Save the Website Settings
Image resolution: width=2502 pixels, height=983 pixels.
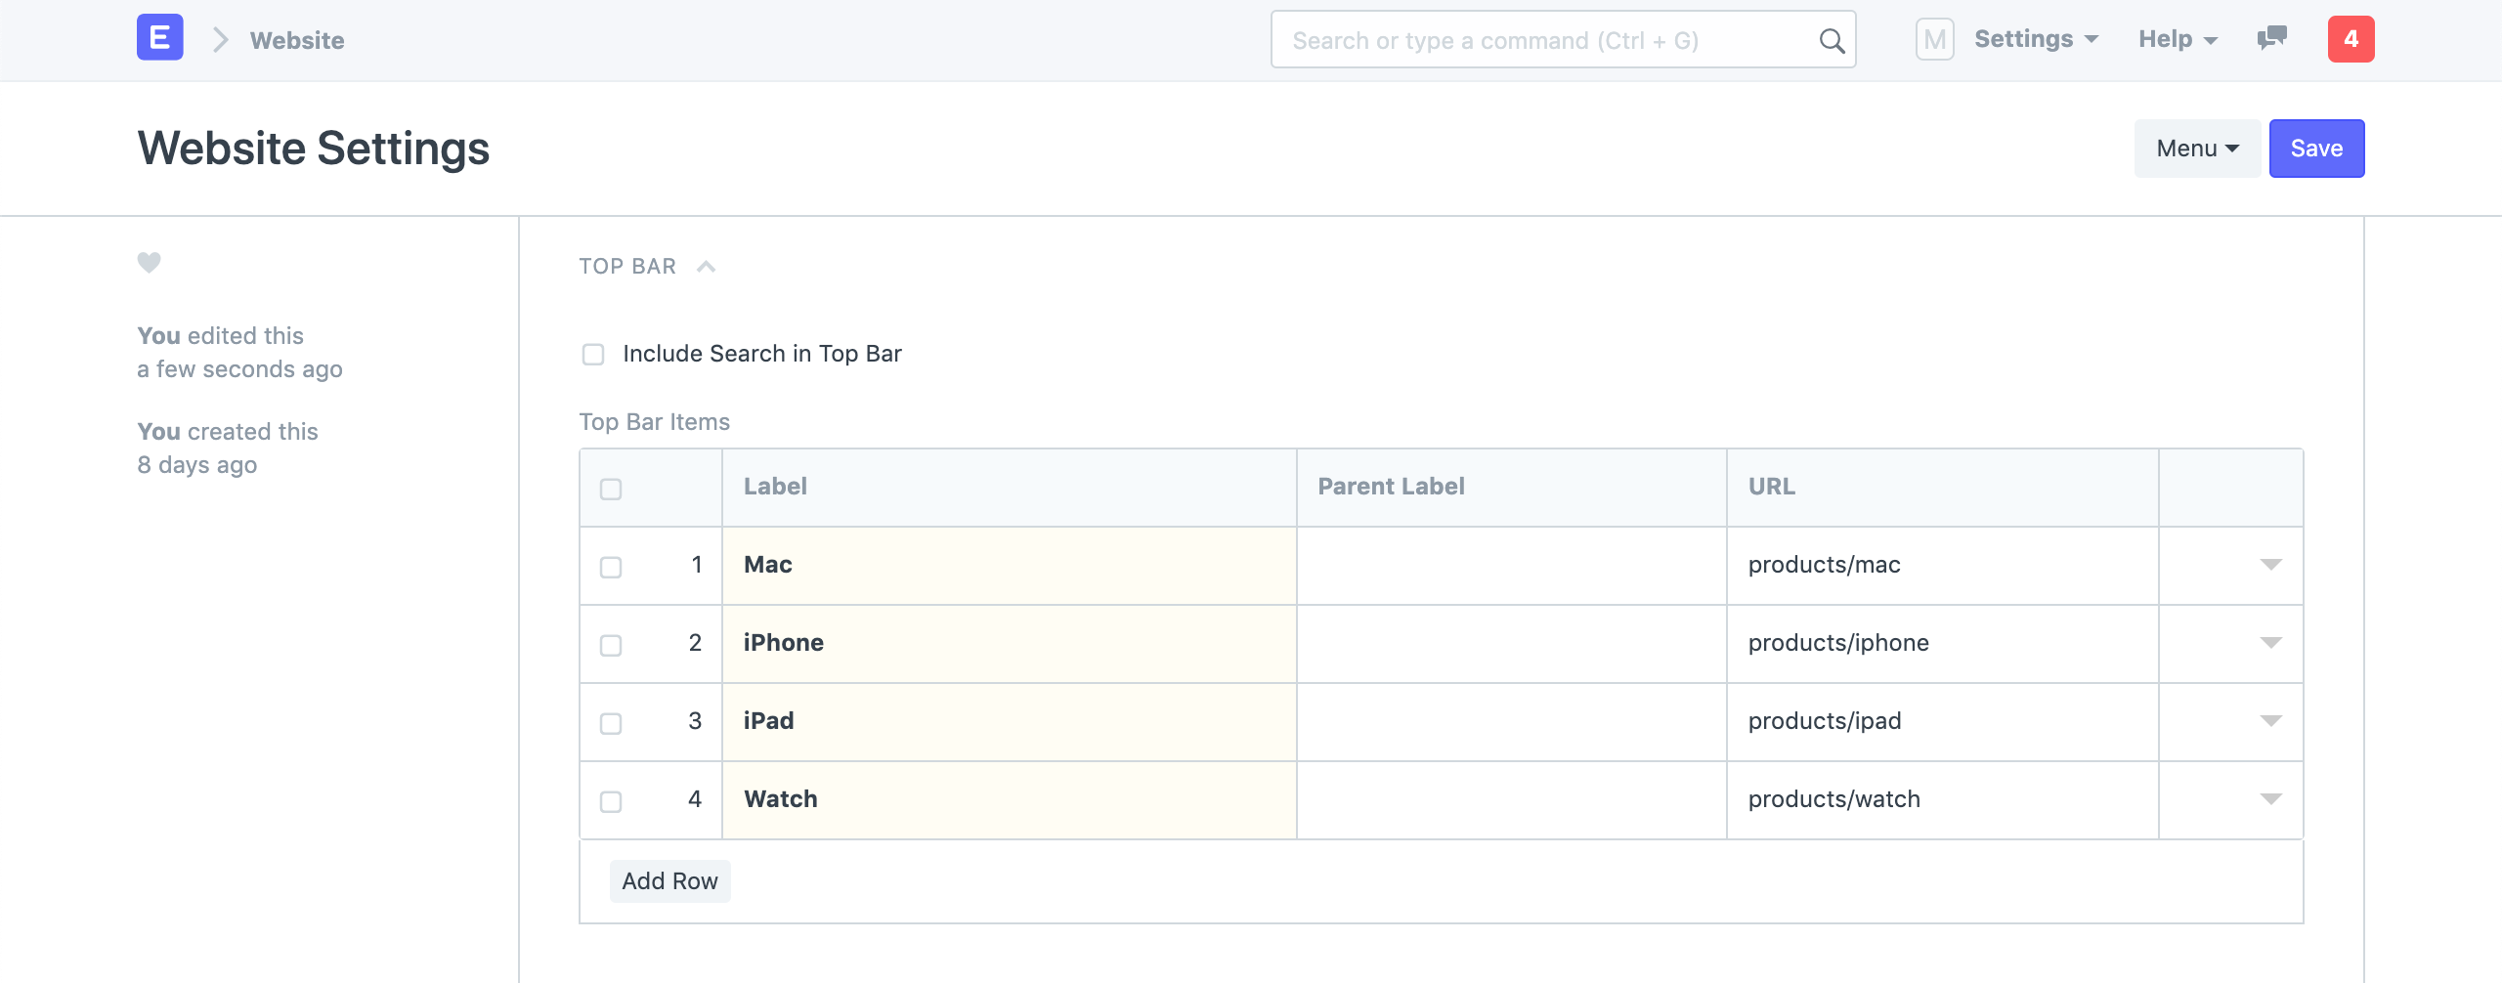(2316, 148)
